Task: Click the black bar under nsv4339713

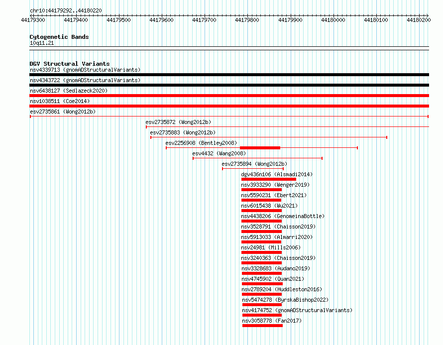Action: coord(229,75)
